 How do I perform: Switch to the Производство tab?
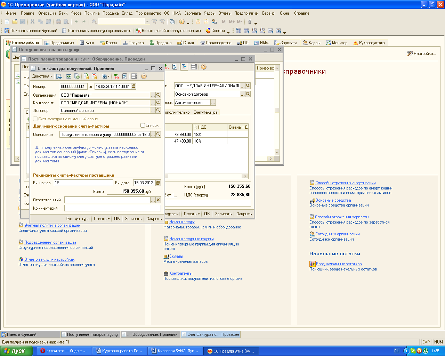pyautogui.click(x=216, y=43)
